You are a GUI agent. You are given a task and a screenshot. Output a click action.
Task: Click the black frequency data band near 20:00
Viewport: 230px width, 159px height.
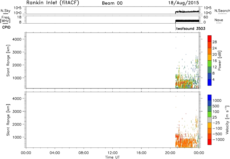click(x=187, y=21)
